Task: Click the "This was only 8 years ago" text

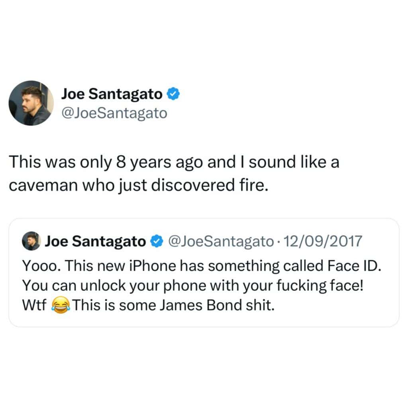Action: [100, 164]
